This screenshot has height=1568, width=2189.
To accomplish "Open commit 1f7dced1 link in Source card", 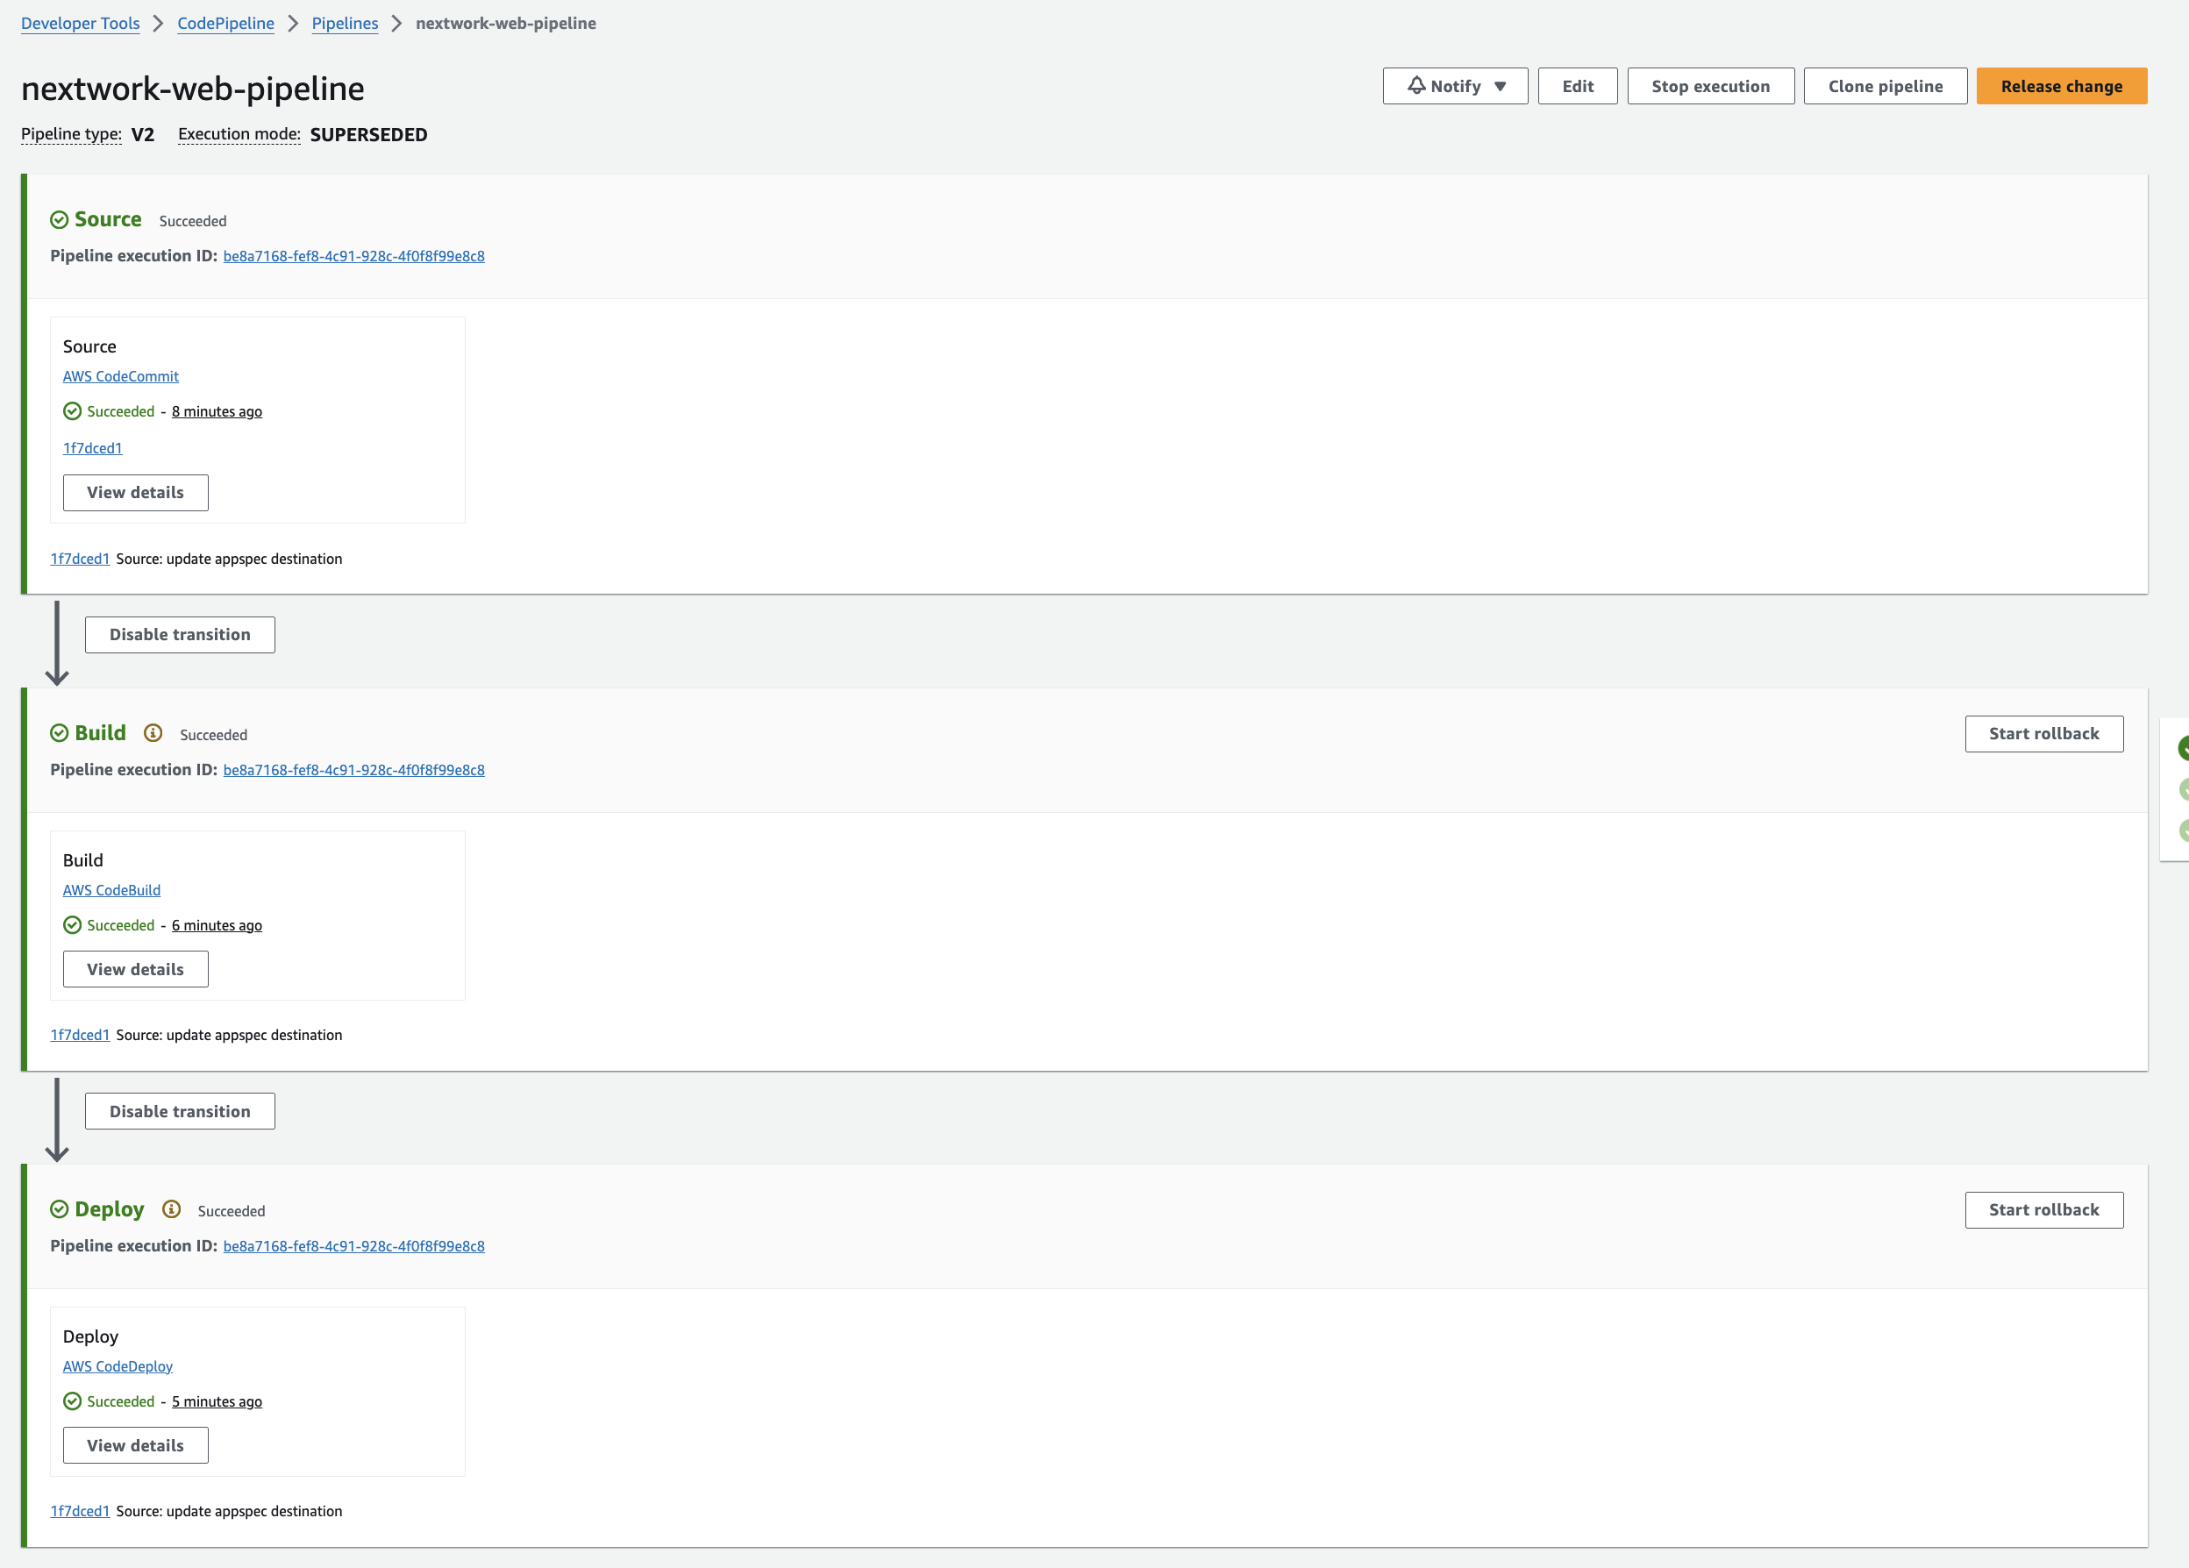I will coord(93,448).
